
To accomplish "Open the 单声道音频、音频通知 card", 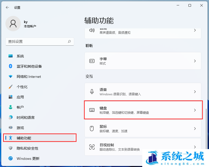I will point(143,34).
